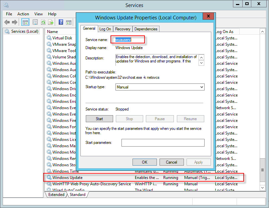This screenshot has width=269, height=208.
Task: Switch to the Log On tab
Action: 105,29
